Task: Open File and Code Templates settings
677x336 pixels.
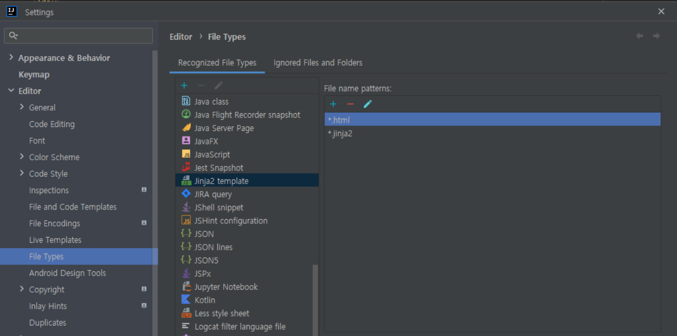Action: 73,207
